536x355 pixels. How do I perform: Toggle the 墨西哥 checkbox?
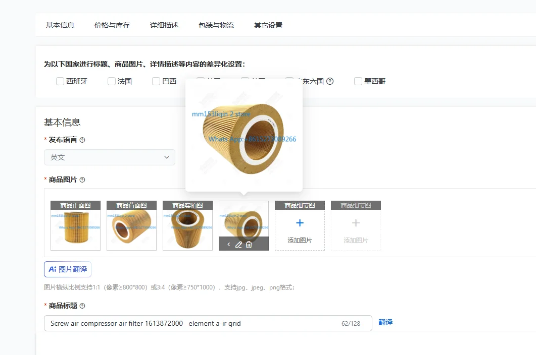(x=358, y=81)
